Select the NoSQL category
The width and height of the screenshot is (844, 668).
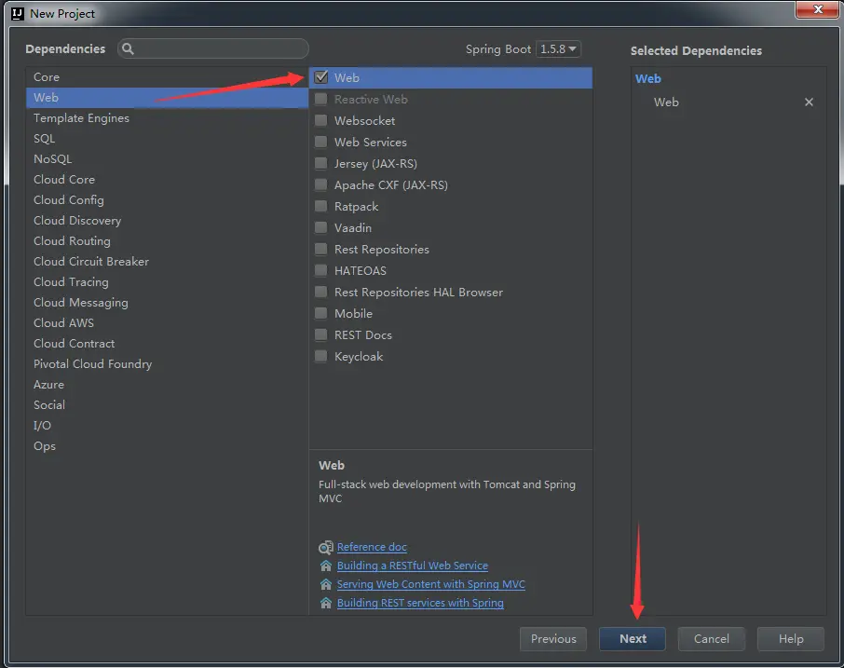(167, 158)
